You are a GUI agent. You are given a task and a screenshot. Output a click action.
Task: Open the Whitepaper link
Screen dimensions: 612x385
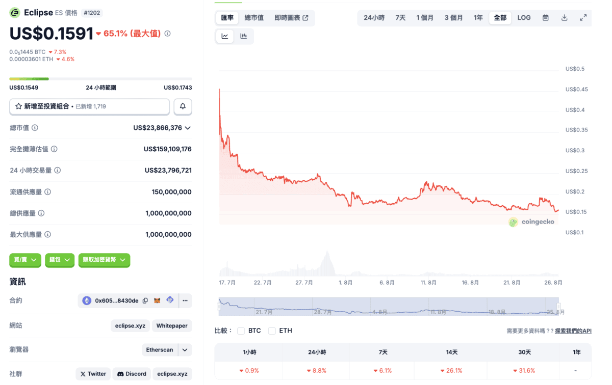click(172, 326)
